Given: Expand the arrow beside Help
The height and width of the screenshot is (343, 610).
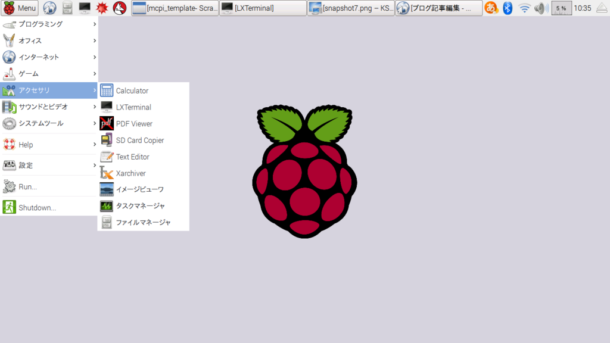Looking at the screenshot, I should pyautogui.click(x=95, y=144).
